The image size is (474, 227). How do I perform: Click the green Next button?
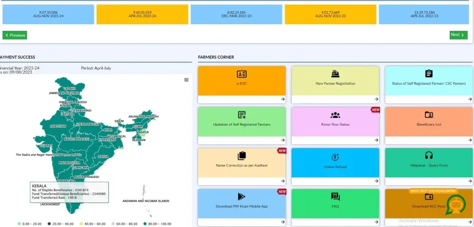[x=458, y=35]
